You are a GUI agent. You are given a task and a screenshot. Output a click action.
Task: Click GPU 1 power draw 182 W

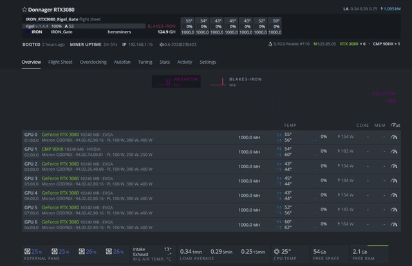(346, 151)
